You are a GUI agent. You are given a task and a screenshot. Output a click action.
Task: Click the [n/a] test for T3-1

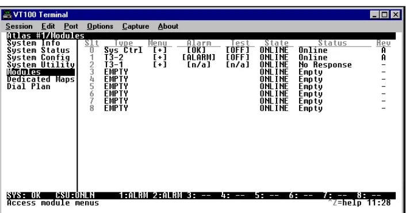(238, 65)
